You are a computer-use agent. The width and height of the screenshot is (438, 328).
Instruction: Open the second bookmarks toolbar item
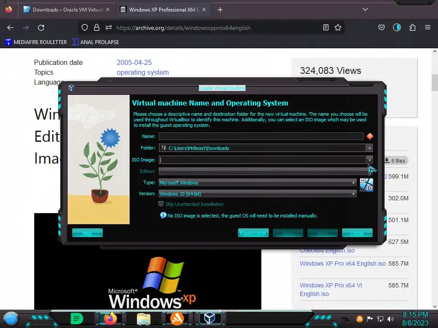click(x=95, y=42)
